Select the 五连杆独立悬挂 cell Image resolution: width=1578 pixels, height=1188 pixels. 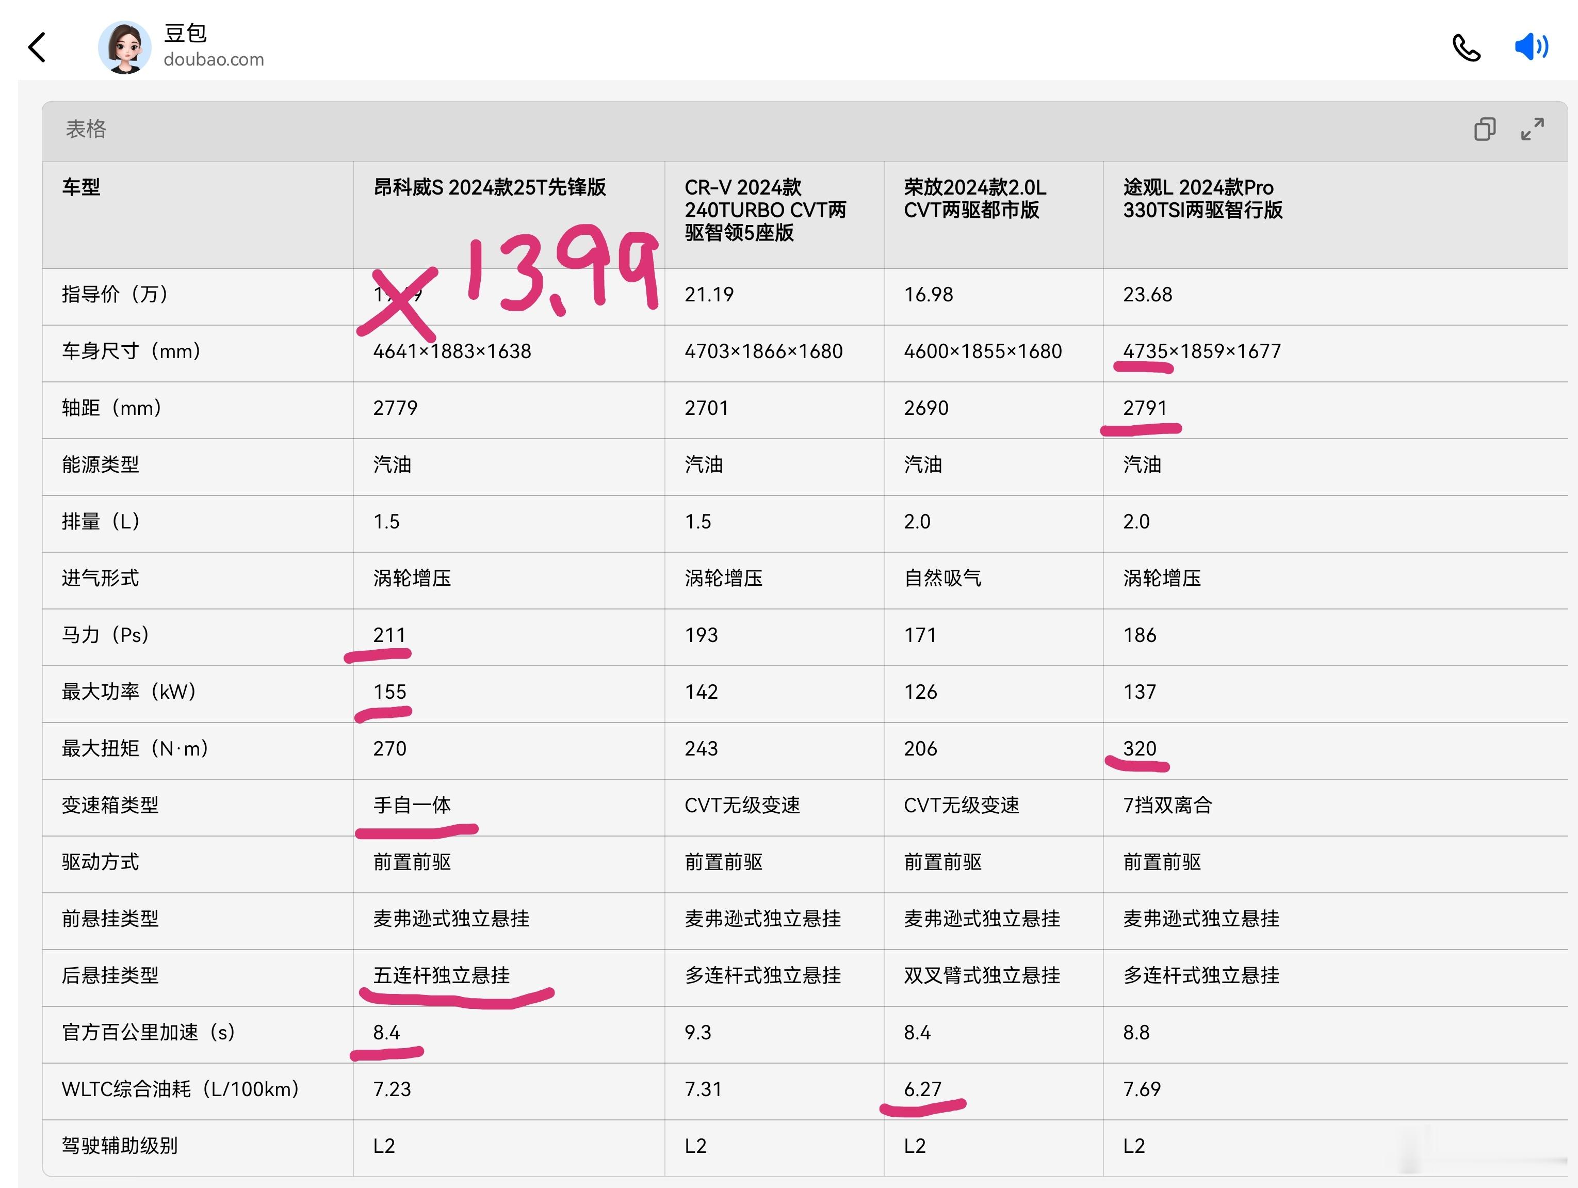442,975
